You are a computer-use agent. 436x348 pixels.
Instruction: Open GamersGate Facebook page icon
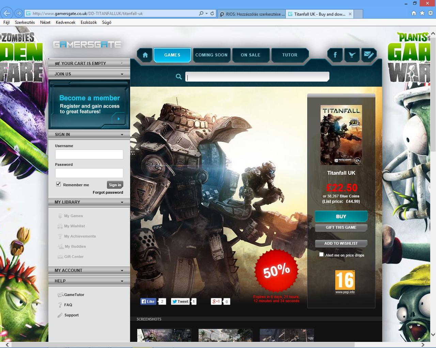(335, 55)
